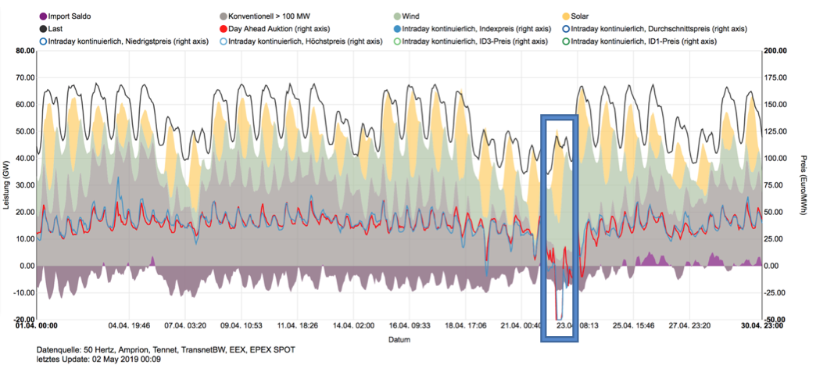This screenshot has height=369, width=816.
Task: Click the red Day Ahead Auktion legend dot
Action: tap(223, 28)
